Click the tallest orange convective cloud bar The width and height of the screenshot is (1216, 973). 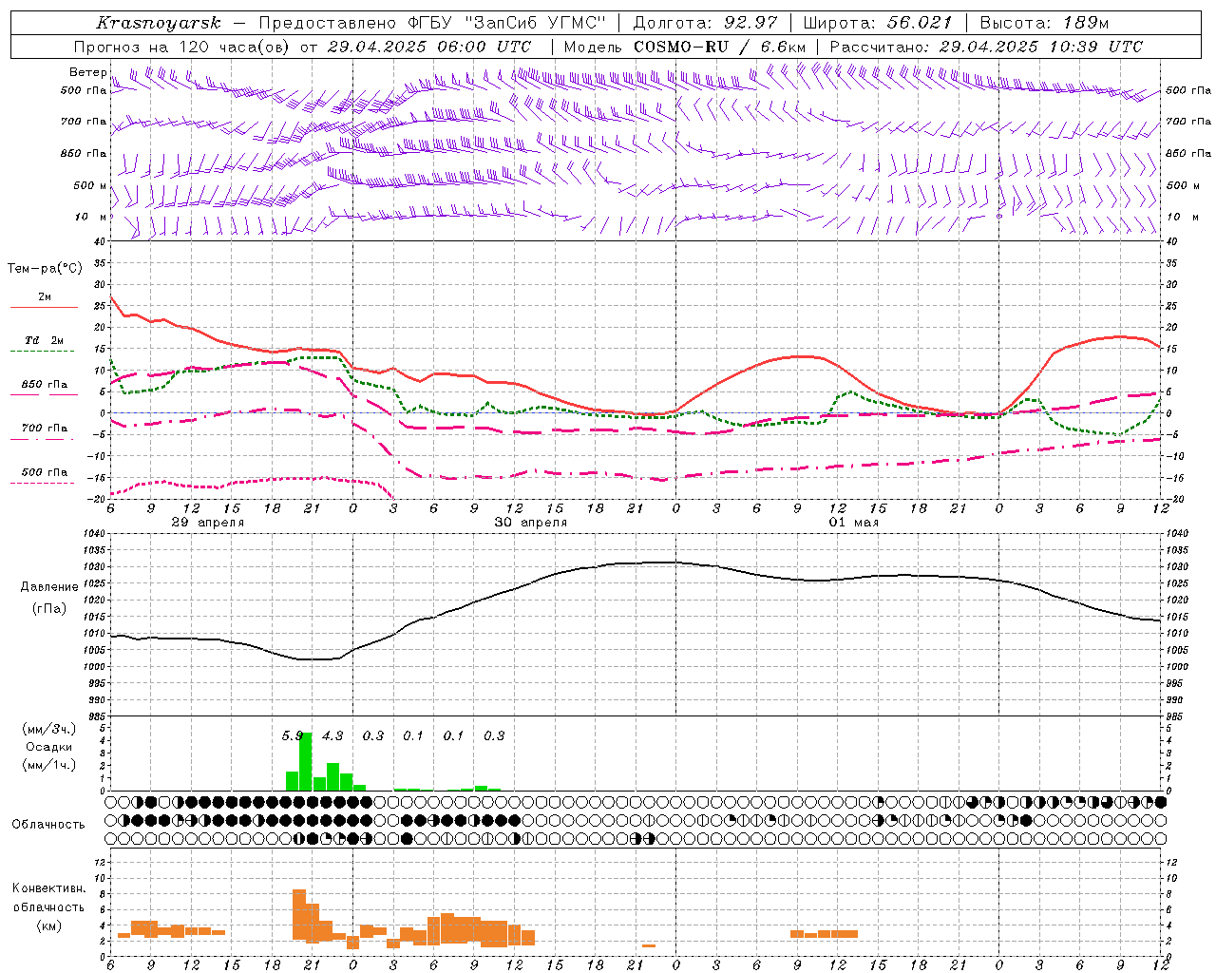point(299,915)
